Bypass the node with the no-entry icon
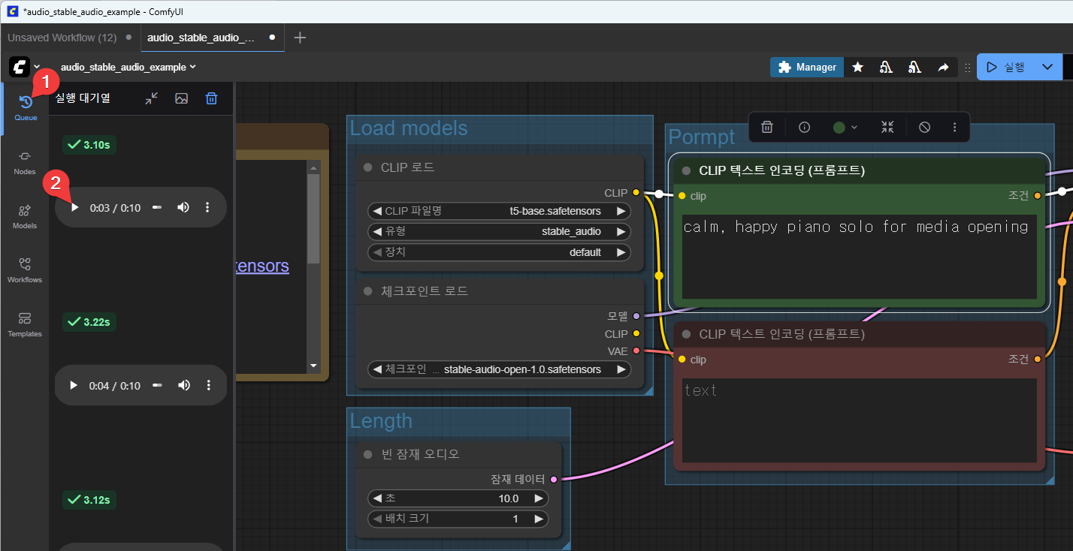1073x551 pixels. tap(923, 127)
